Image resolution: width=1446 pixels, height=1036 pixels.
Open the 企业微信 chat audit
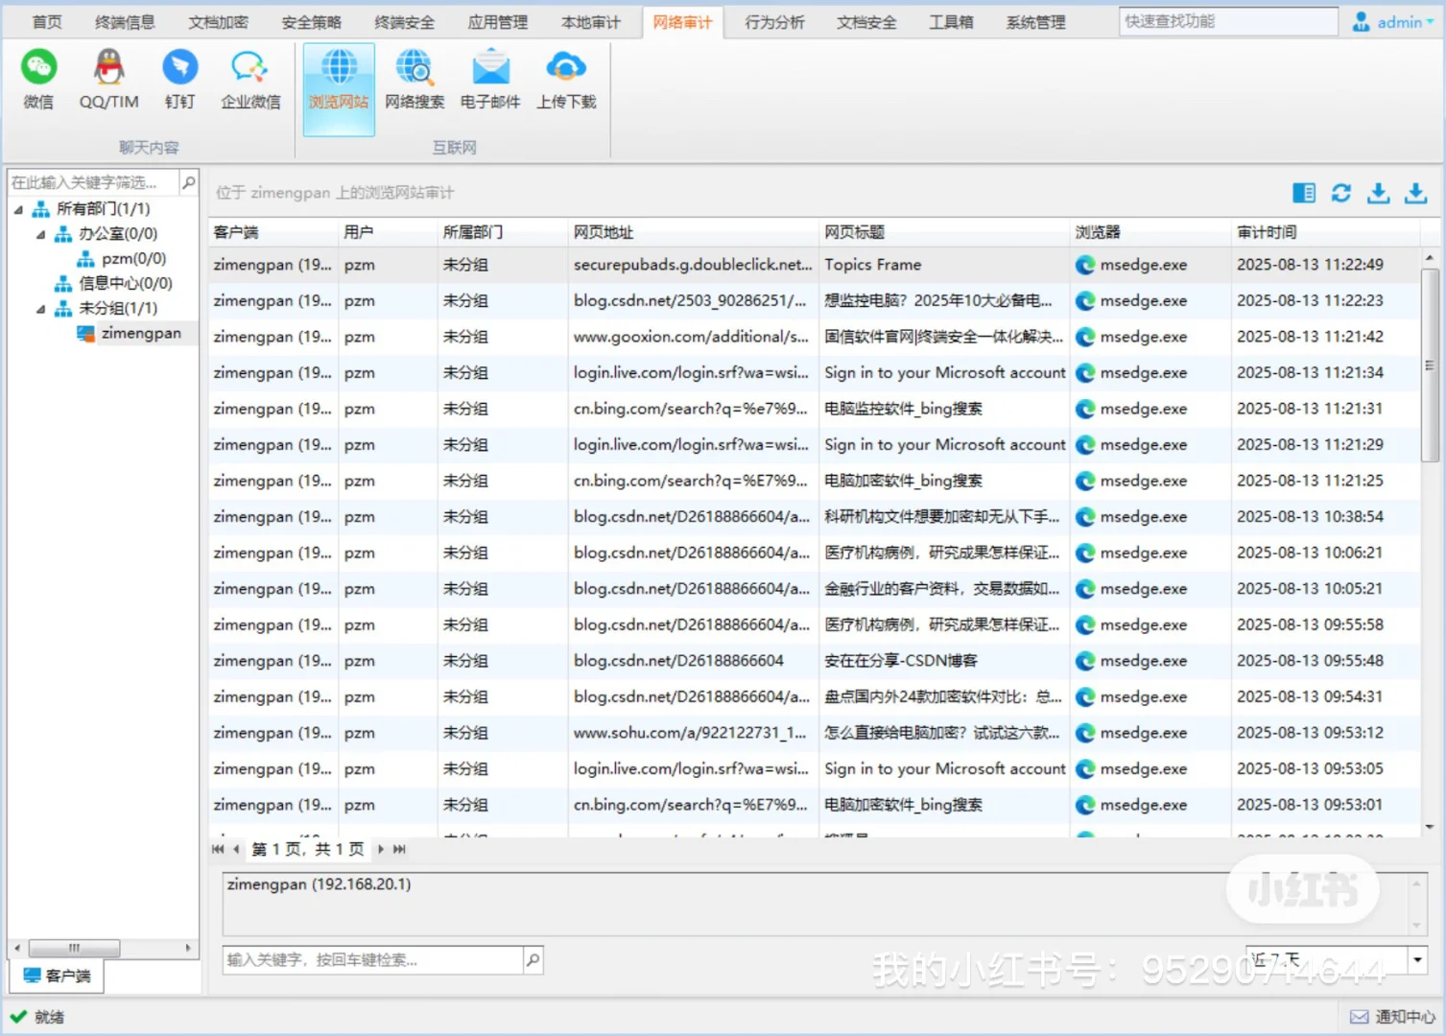tap(250, 80)
